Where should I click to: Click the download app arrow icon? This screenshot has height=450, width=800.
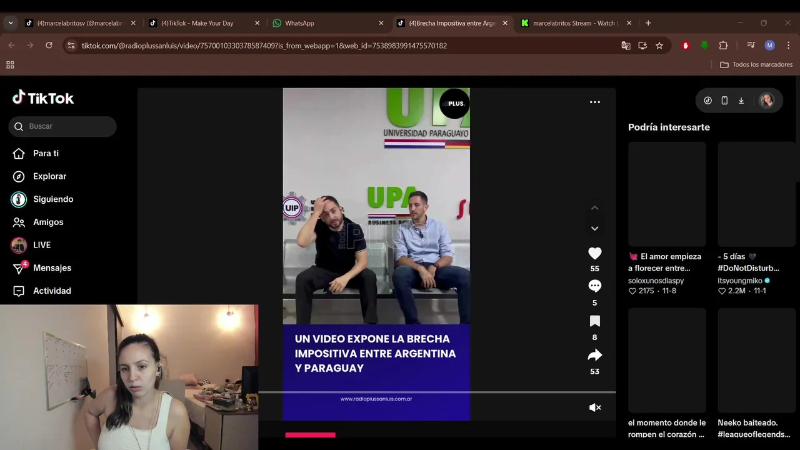pyautogui.click(x=741, y=100)
